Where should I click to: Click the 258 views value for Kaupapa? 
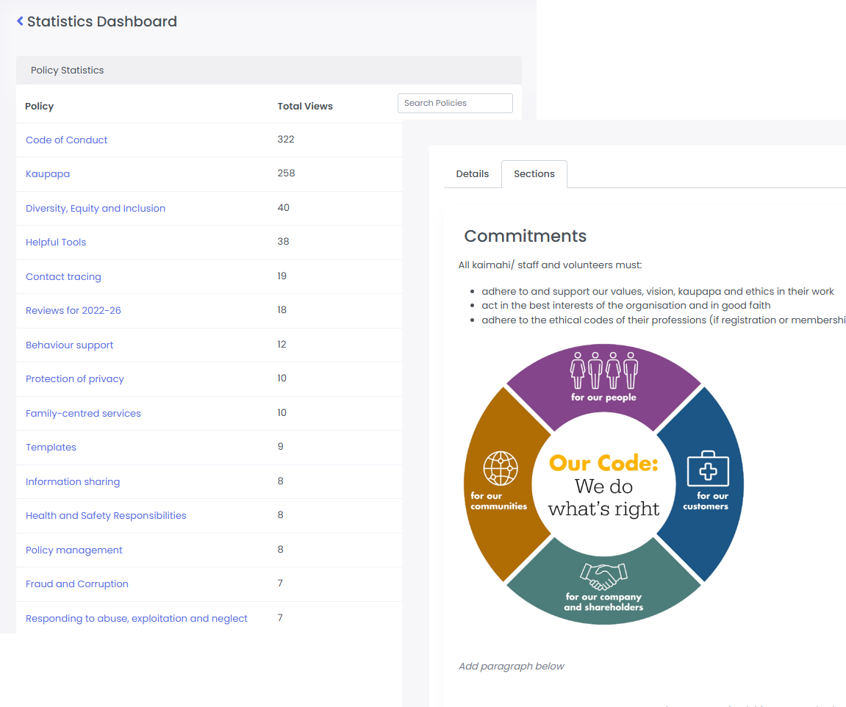[x=286, y=173]
